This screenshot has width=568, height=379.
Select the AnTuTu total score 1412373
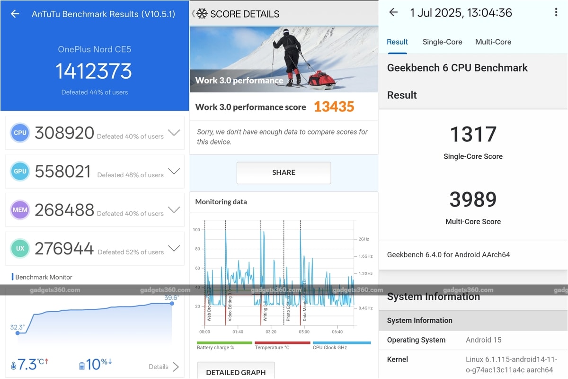pos(94,71)
